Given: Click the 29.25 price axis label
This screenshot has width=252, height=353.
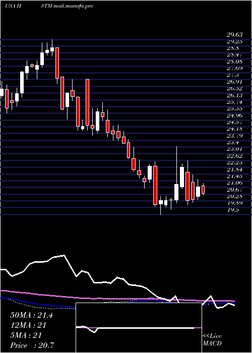Looking at the screenshot, I should pyautogui.click(x=234, y=42).
